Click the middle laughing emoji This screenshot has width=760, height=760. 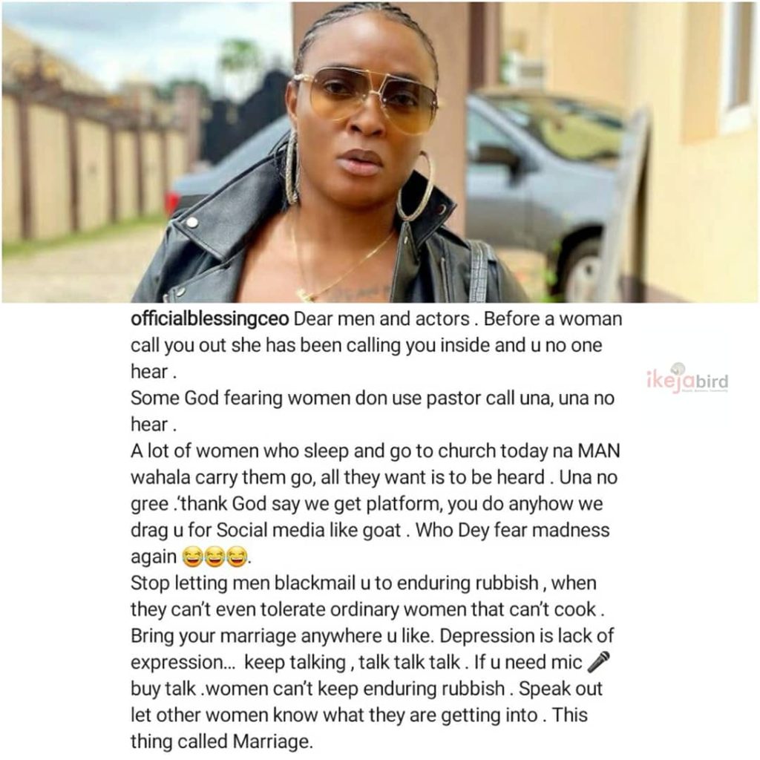[x=214, y=557]
